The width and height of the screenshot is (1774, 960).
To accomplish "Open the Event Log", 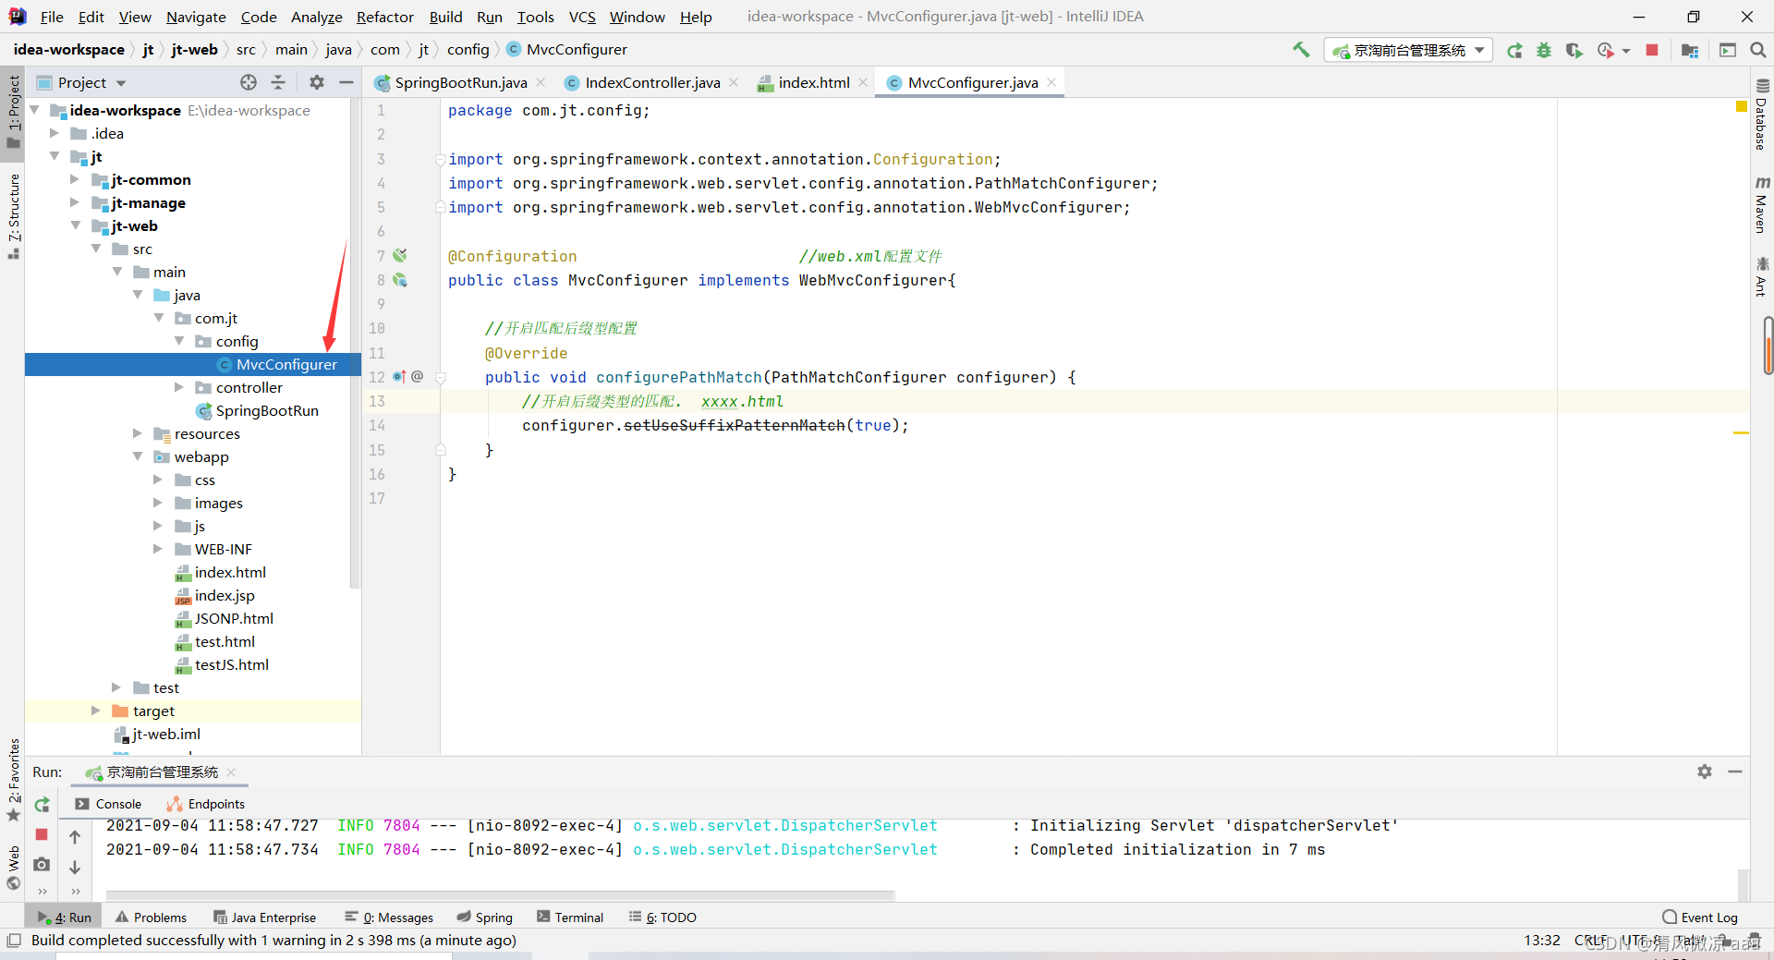I will 1700,917.
